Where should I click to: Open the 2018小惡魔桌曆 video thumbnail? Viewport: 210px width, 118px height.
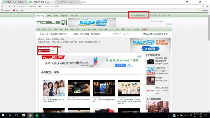pyautogui.click(x=54, y=88)
